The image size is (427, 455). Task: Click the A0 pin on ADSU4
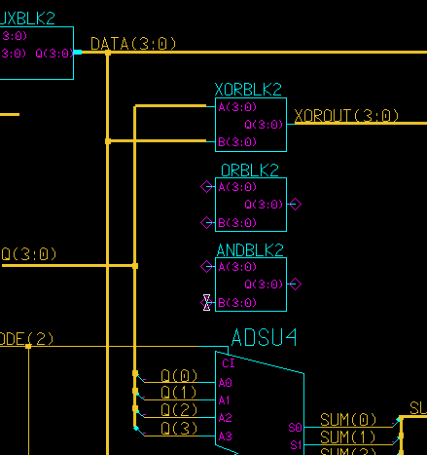(226, 383)
